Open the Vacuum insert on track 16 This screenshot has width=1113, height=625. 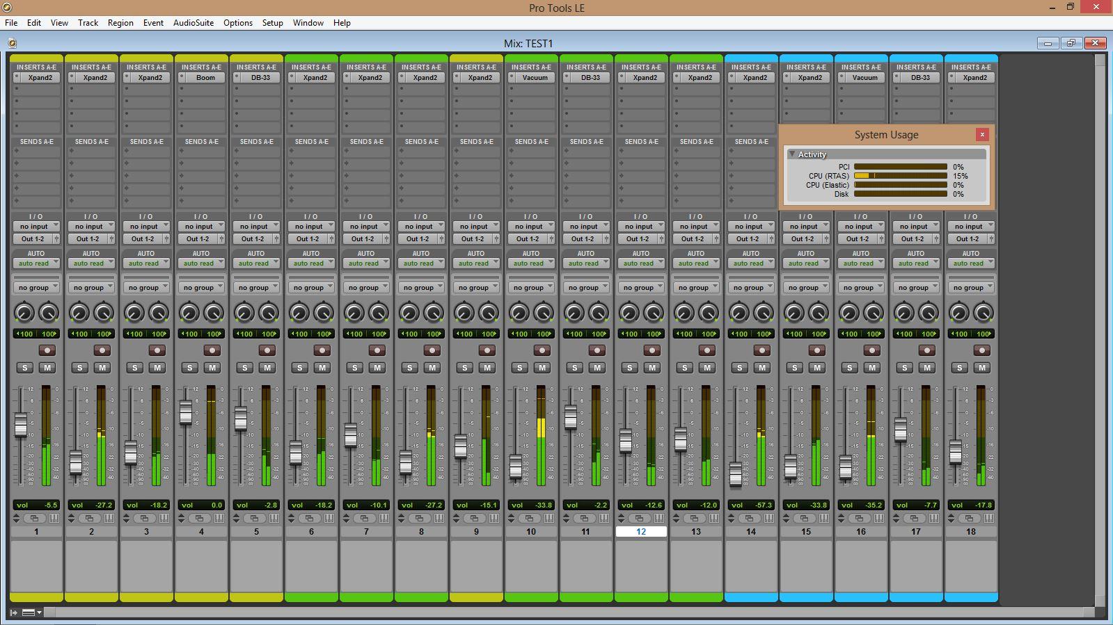pos(865,78)
